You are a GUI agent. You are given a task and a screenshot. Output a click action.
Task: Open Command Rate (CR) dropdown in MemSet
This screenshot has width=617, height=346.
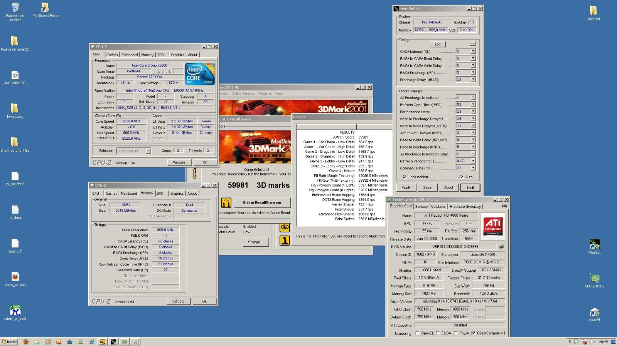coord(473,168)
